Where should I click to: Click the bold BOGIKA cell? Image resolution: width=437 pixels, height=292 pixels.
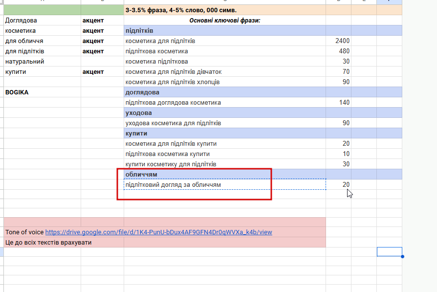point(43,92)
